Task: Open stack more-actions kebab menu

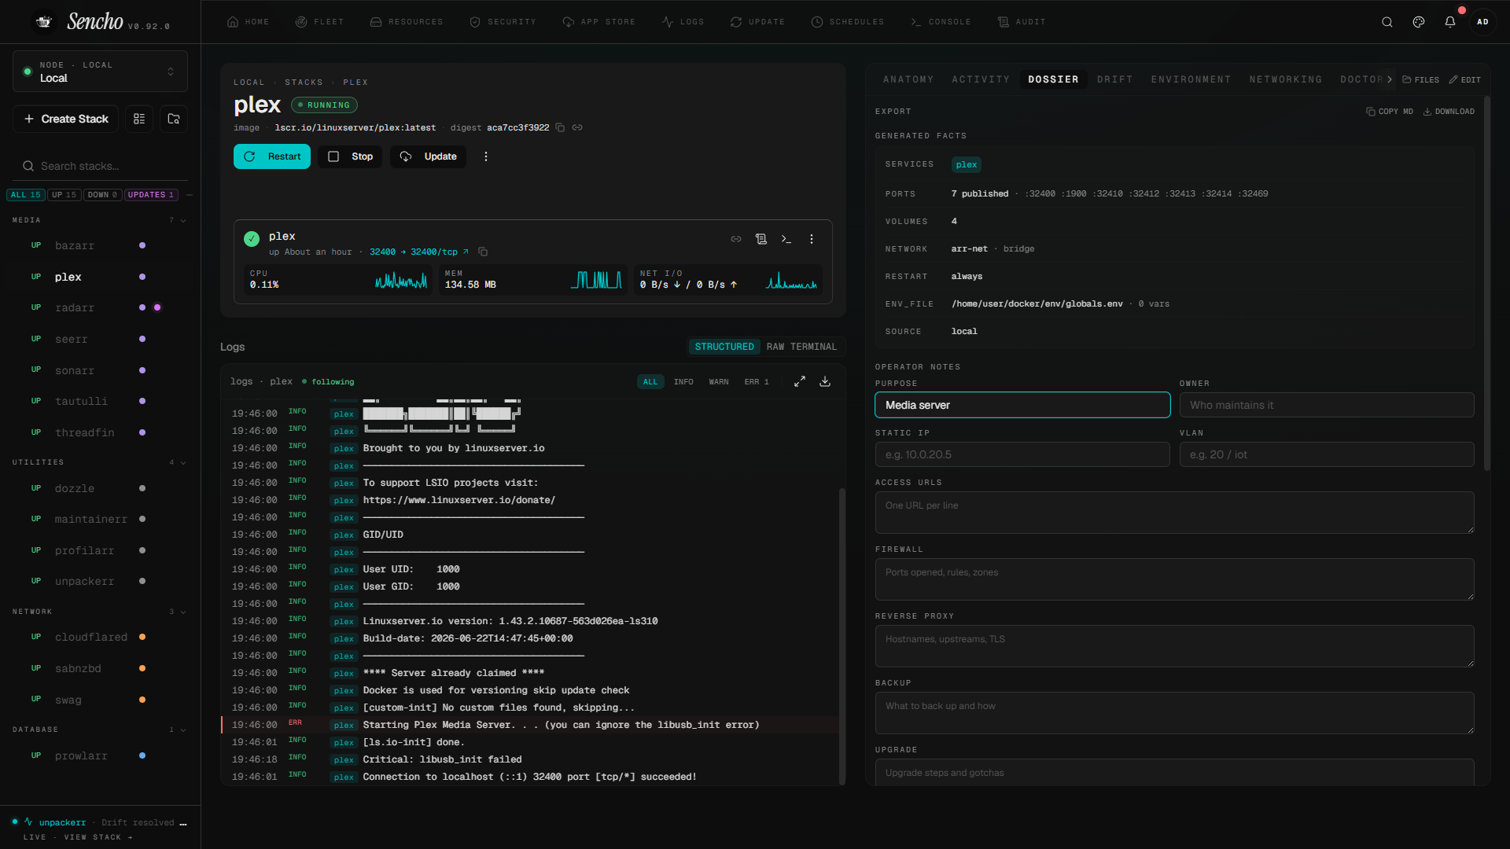Action: tap(486, 156)
